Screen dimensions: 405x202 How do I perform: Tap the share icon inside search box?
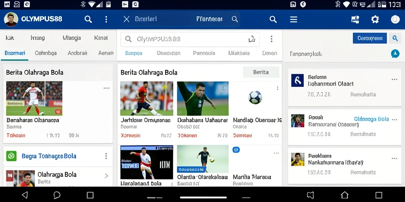click(252, 39)
